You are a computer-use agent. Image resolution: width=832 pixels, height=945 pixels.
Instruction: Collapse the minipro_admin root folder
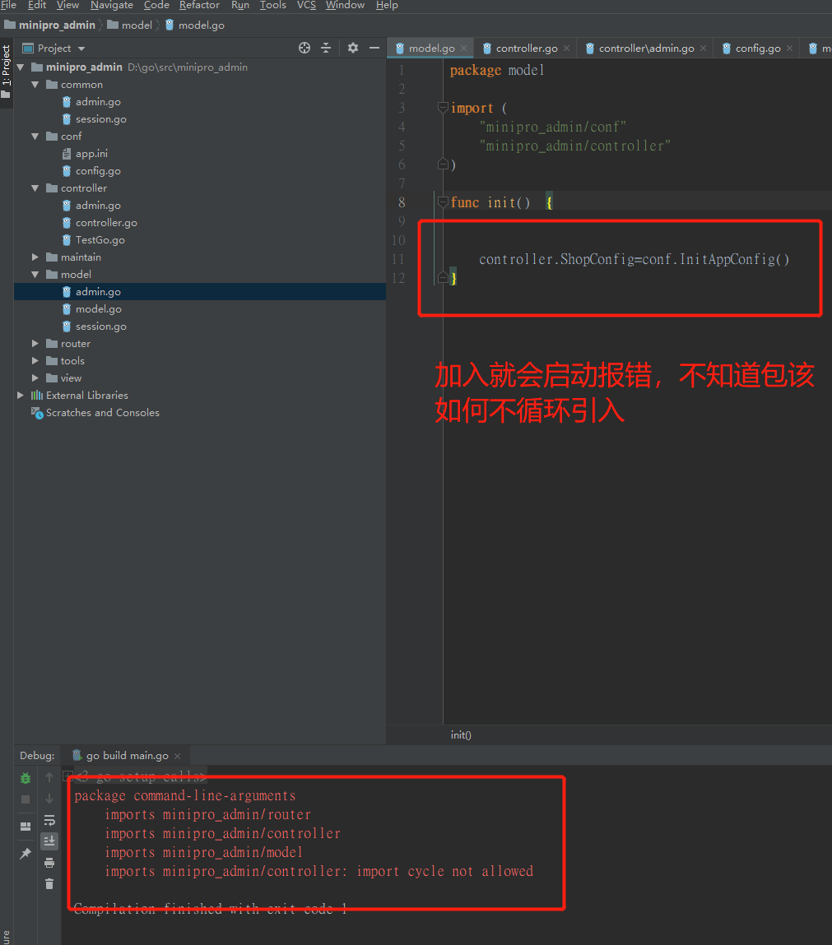pyautogui.click(x=21, y=67)
